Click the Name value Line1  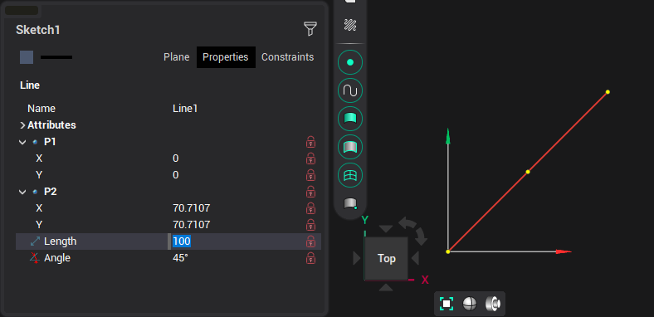(x=185, y=109)
